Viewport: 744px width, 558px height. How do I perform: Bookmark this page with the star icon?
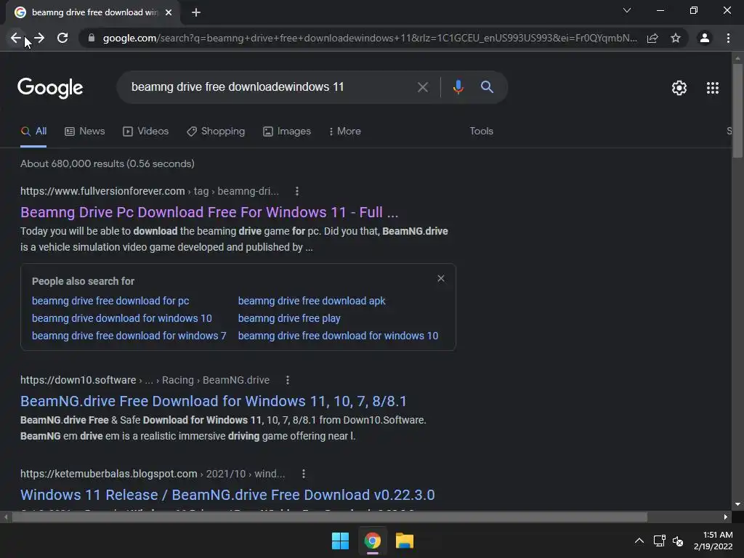pos(676,38)
